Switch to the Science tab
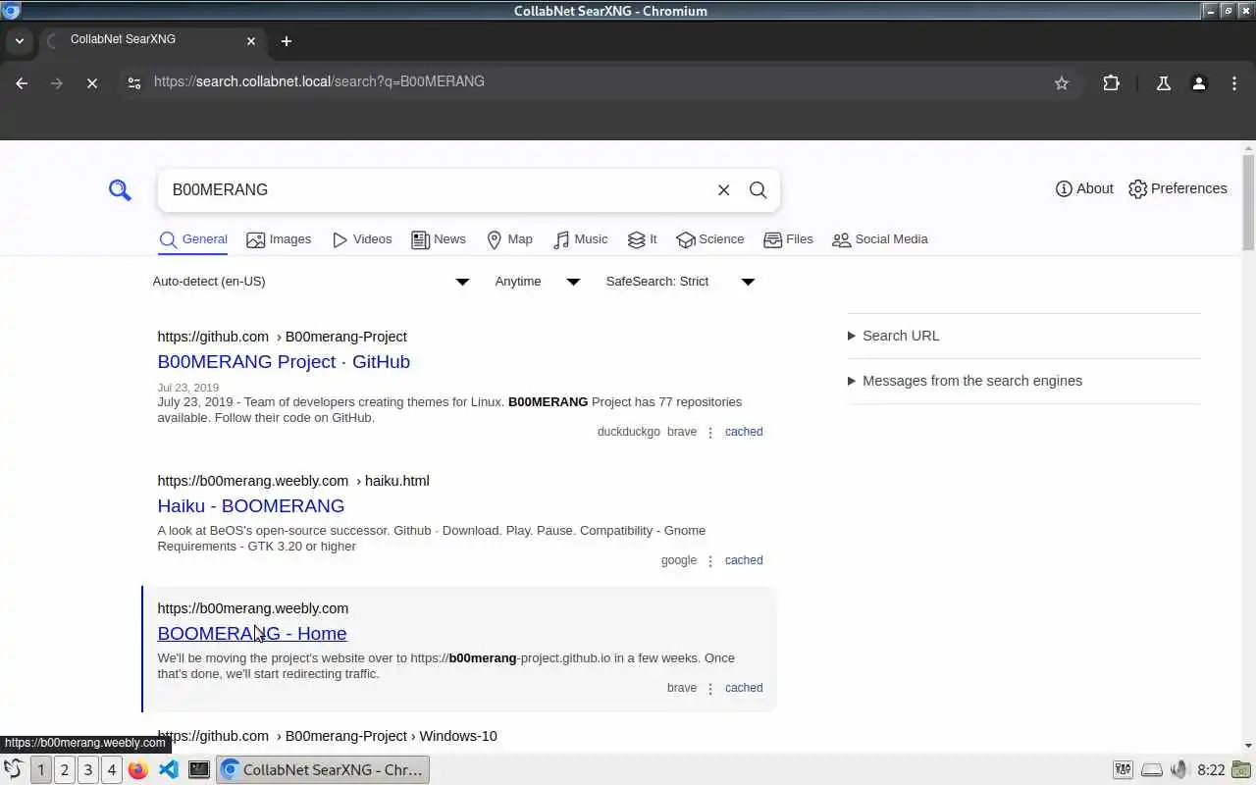Screen dimensions: 1256x785 click(710, 239)
